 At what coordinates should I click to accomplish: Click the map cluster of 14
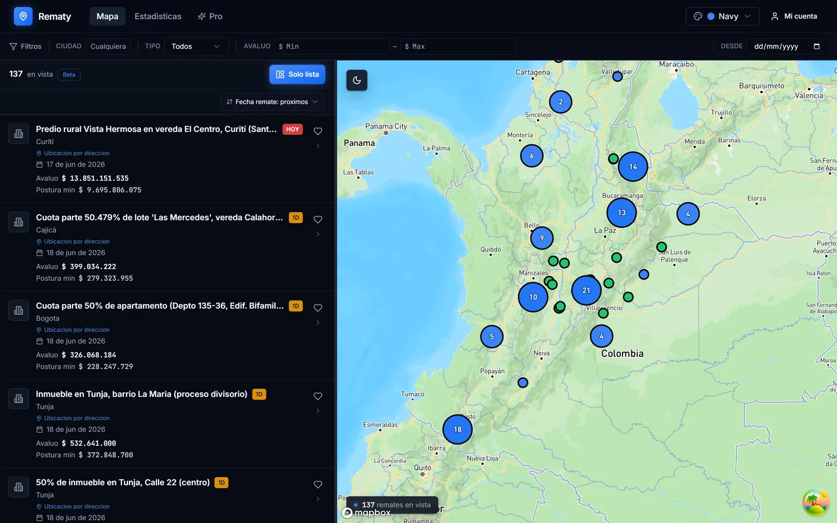[x=633, y=167]
